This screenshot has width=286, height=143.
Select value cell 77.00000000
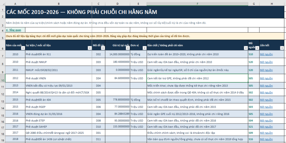pos(118,107)
